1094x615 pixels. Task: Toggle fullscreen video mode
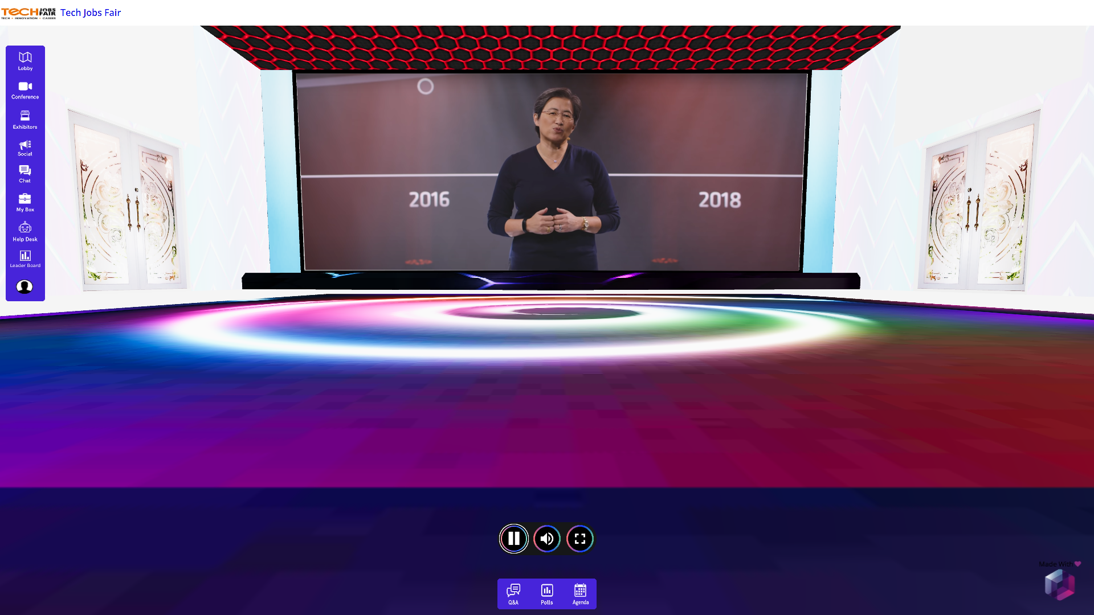coord(579,538)
